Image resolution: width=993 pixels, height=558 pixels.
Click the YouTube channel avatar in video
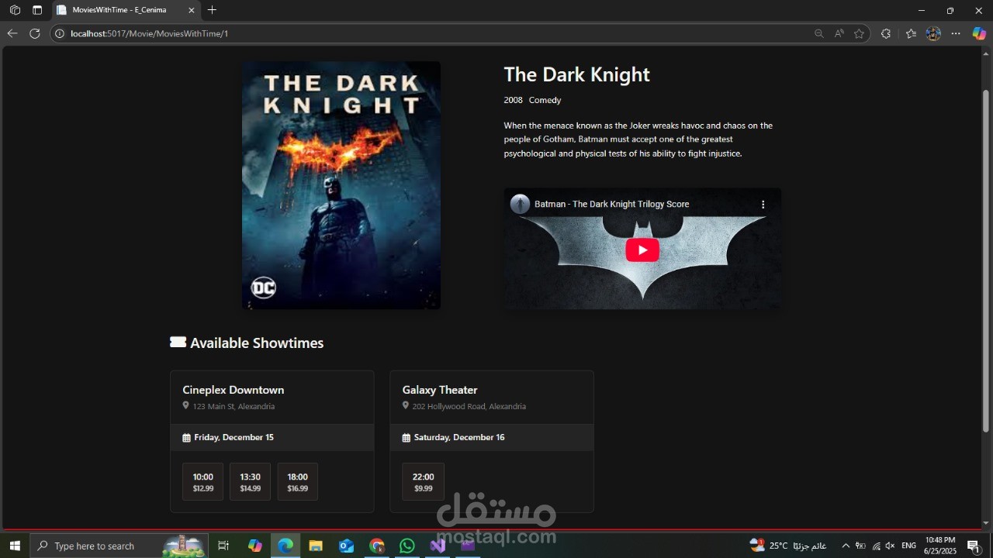pyautogui.click(x=520, y=204)
